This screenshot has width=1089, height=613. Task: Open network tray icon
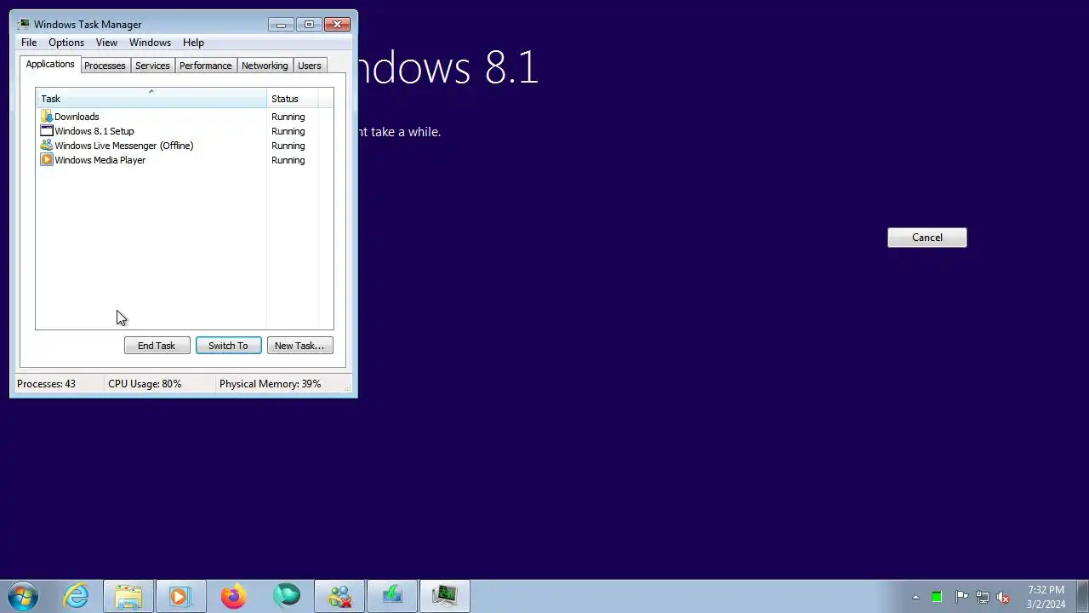click(x=982, y=597)
